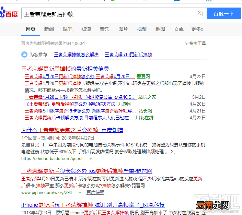Expand arrow after zhidao.baidu.com URL
This screenshot has width=242, height=215.
(91, 159)
